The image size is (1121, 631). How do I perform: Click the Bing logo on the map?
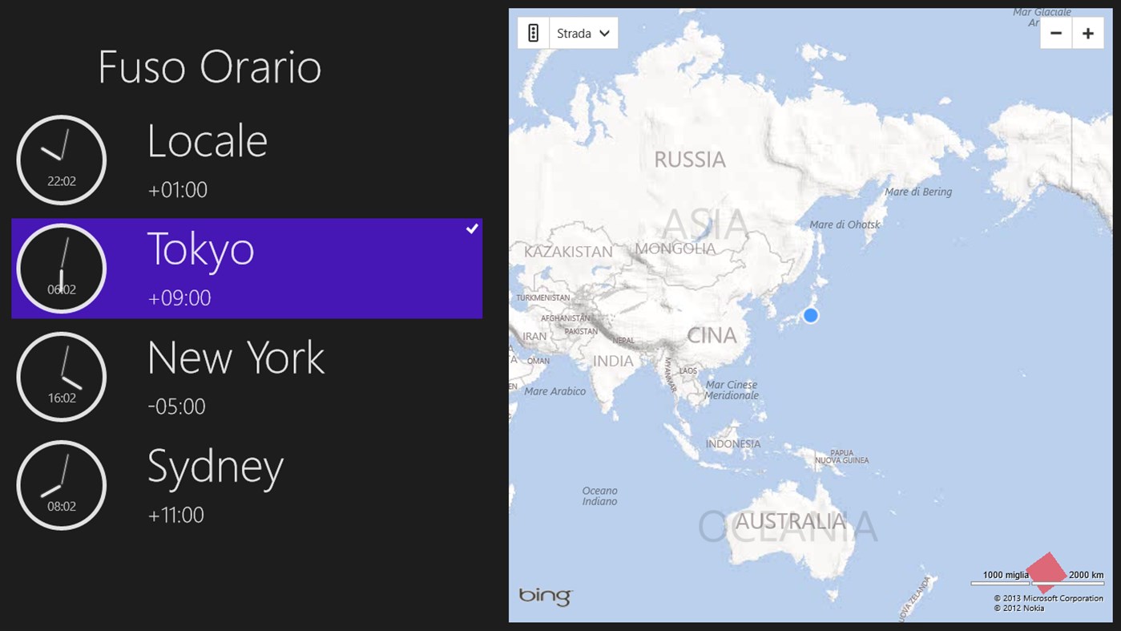[546, 596]
